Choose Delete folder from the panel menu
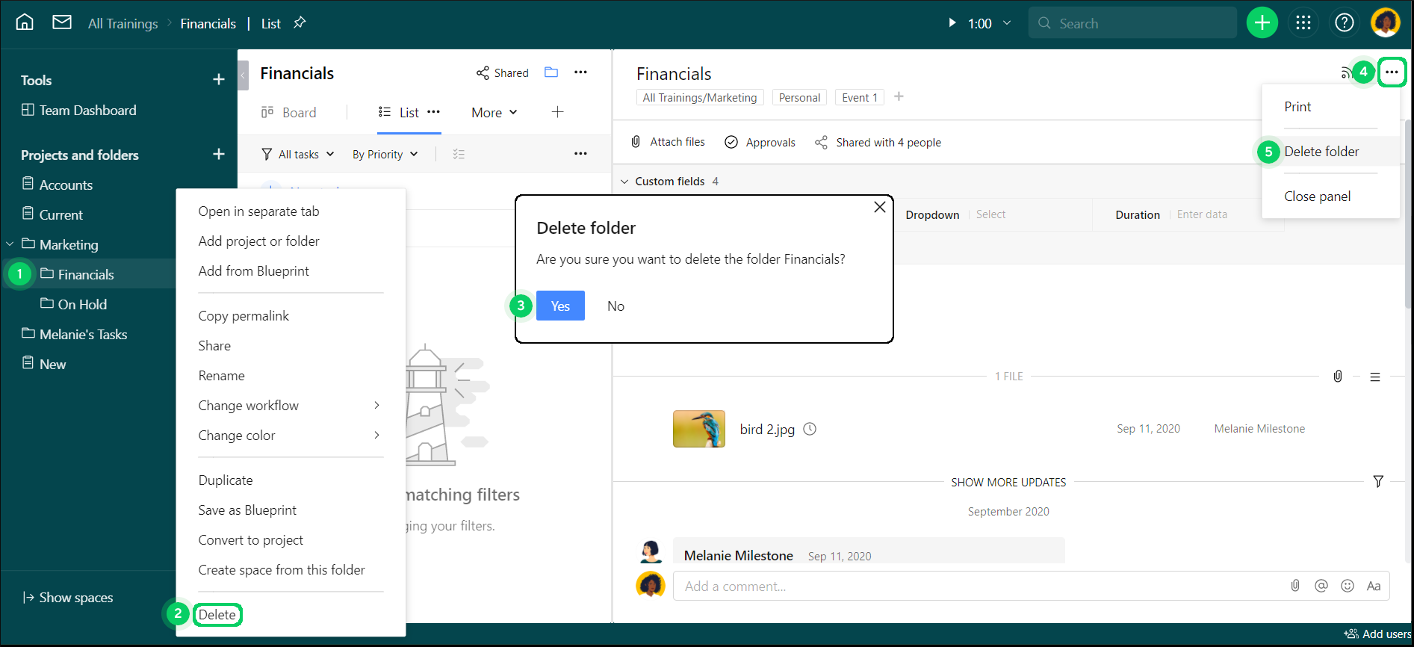This screenshot has width=1414, height=647. [x=1321, y=152]
